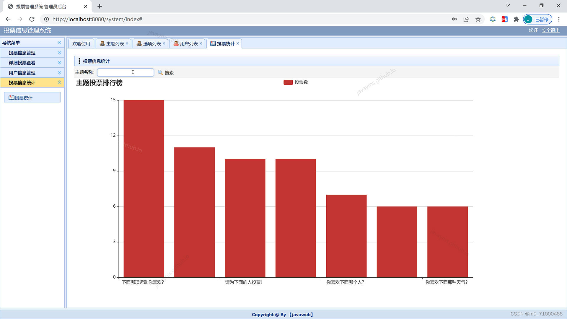Share this page icon
567x319 pixels.
(x=466, y=19)
